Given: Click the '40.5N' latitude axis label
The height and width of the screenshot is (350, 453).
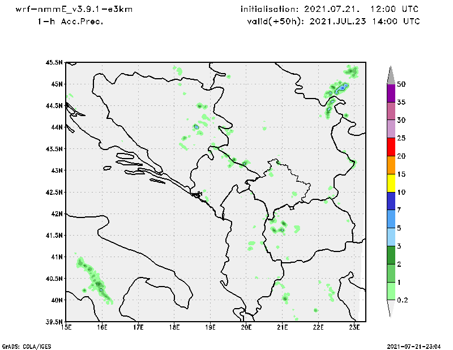Looking at the screenshot, I should coord(54,279).
